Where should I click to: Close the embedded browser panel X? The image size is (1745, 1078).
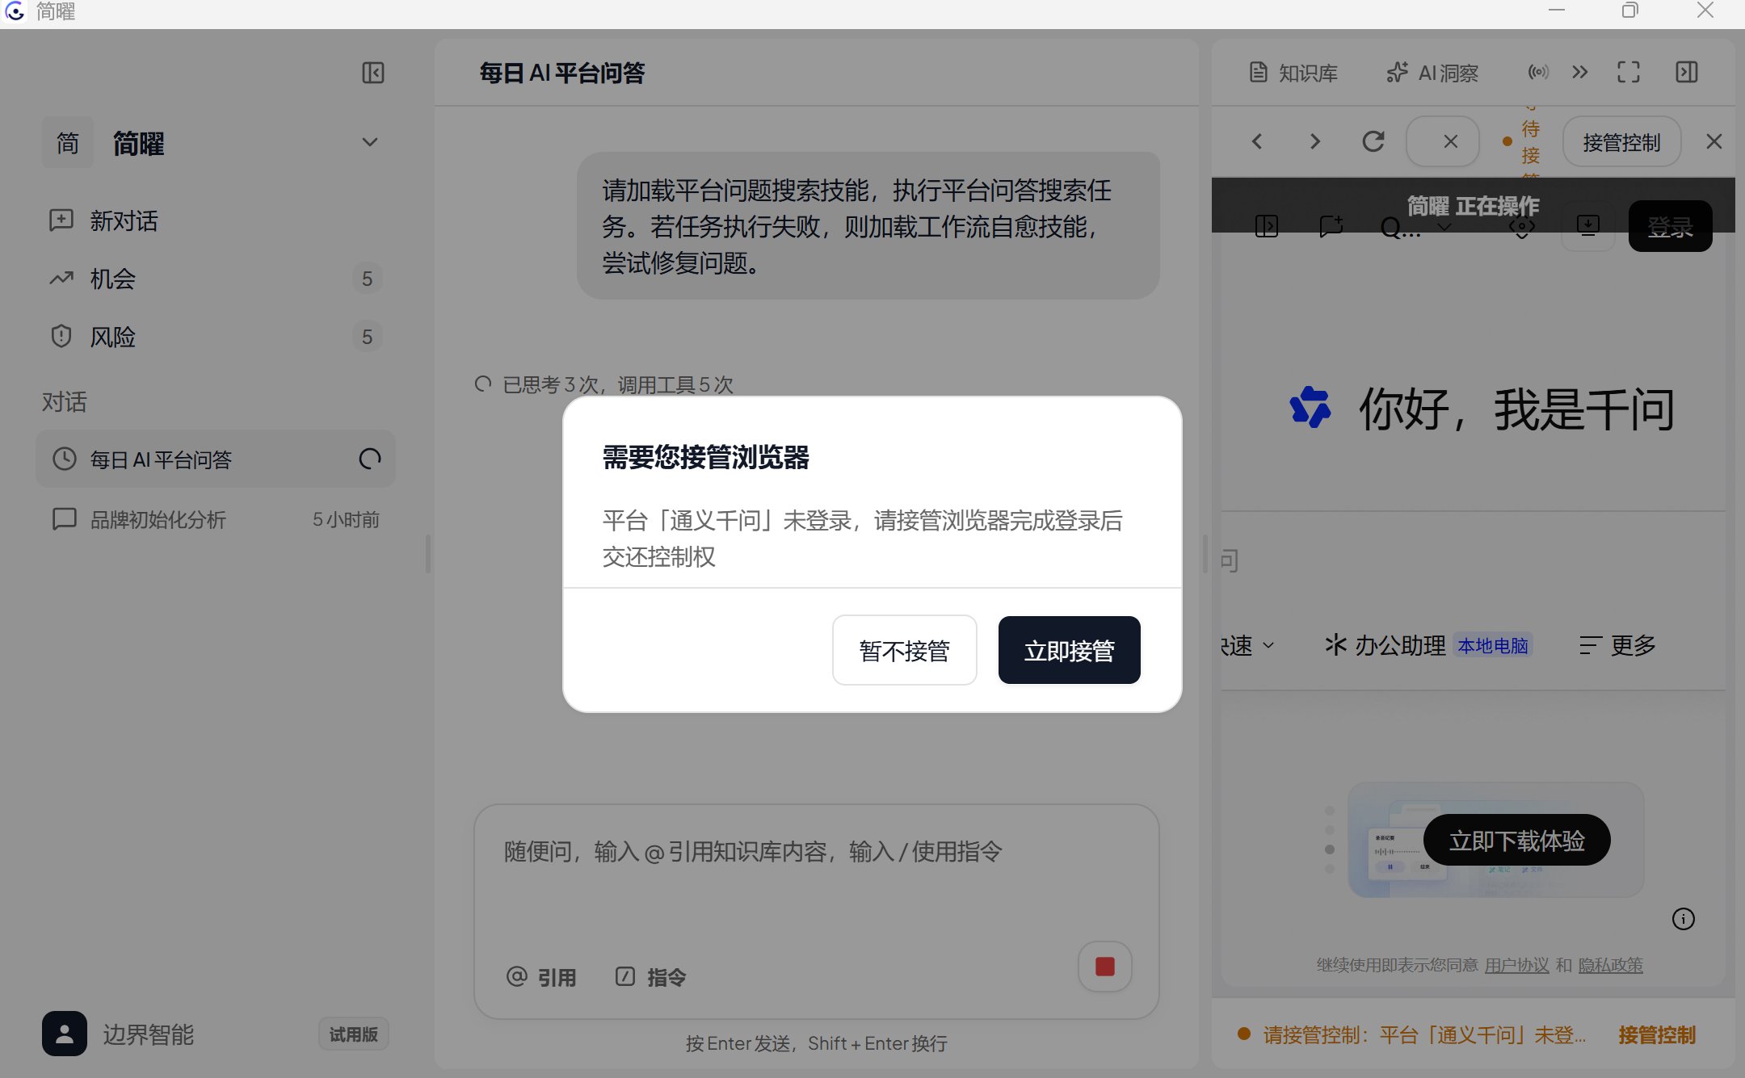(x=1713, y=141)
